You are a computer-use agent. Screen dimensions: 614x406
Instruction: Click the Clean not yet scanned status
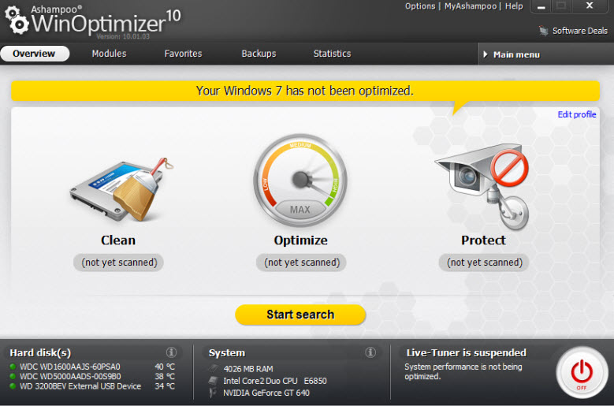(119, 263)
